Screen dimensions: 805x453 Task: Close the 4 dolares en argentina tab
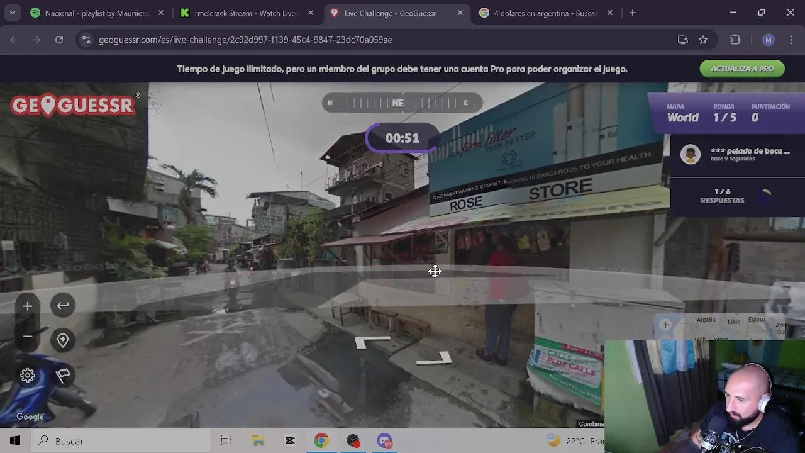pos(610,13)
